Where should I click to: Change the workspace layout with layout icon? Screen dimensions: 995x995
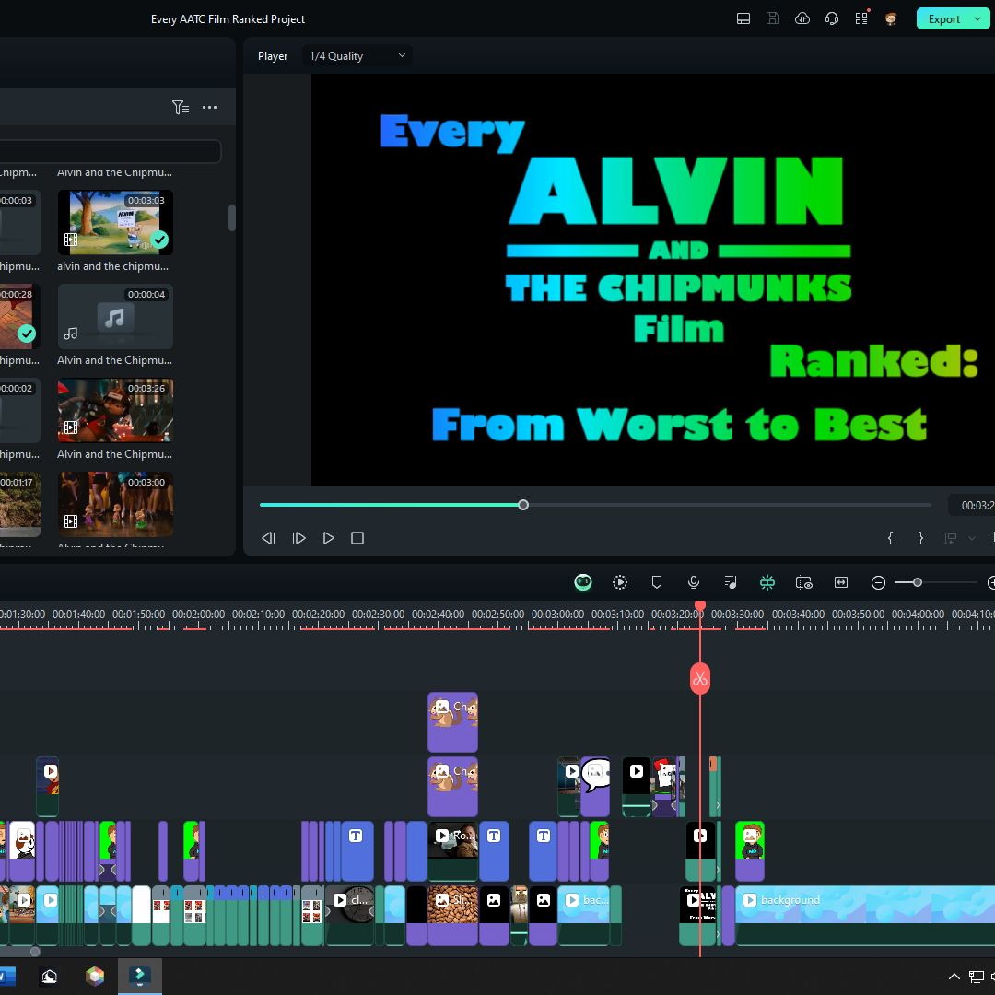(x=743, y=18)
